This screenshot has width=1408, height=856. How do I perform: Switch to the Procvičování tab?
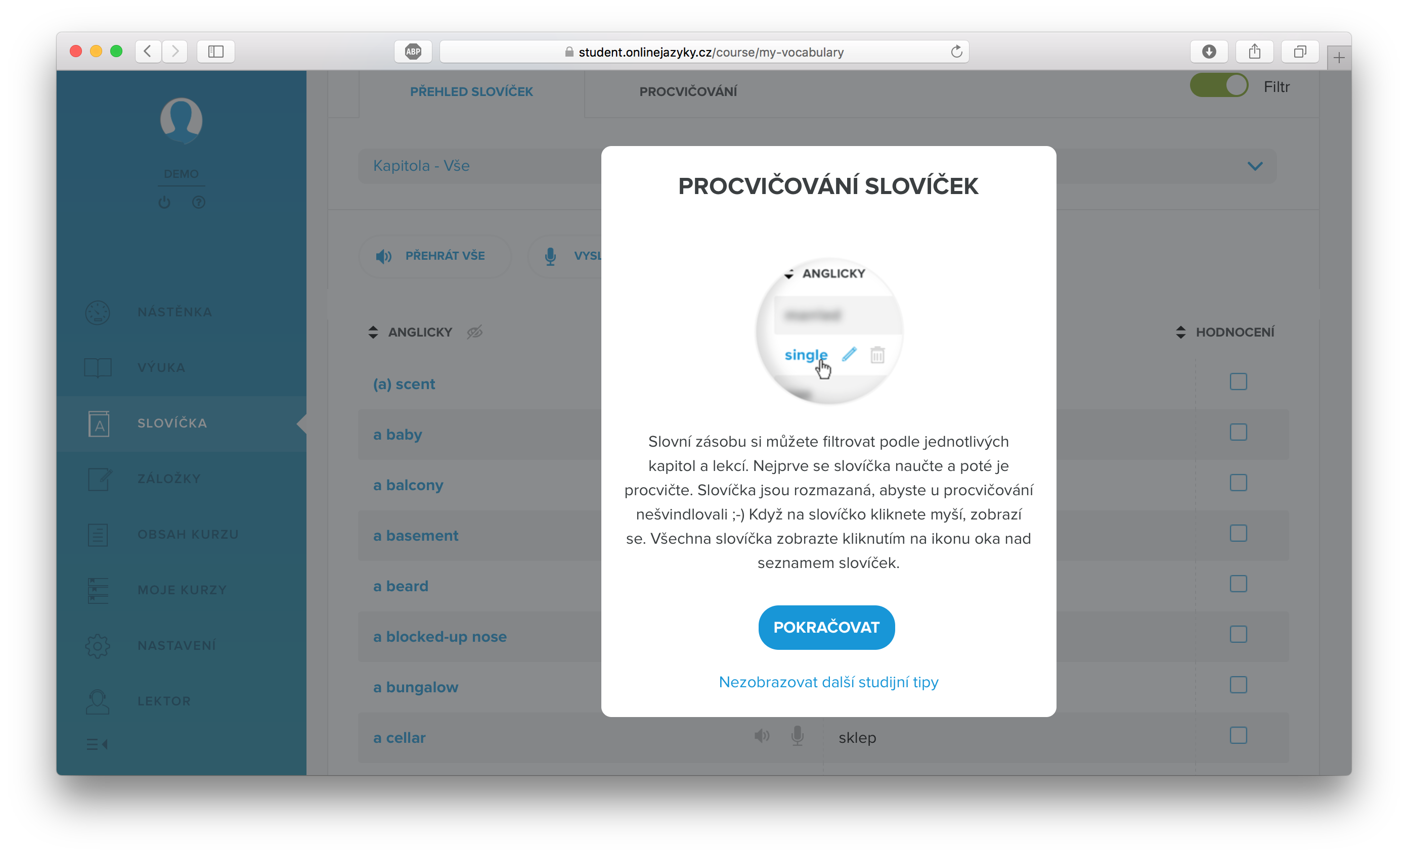point(688,91)
